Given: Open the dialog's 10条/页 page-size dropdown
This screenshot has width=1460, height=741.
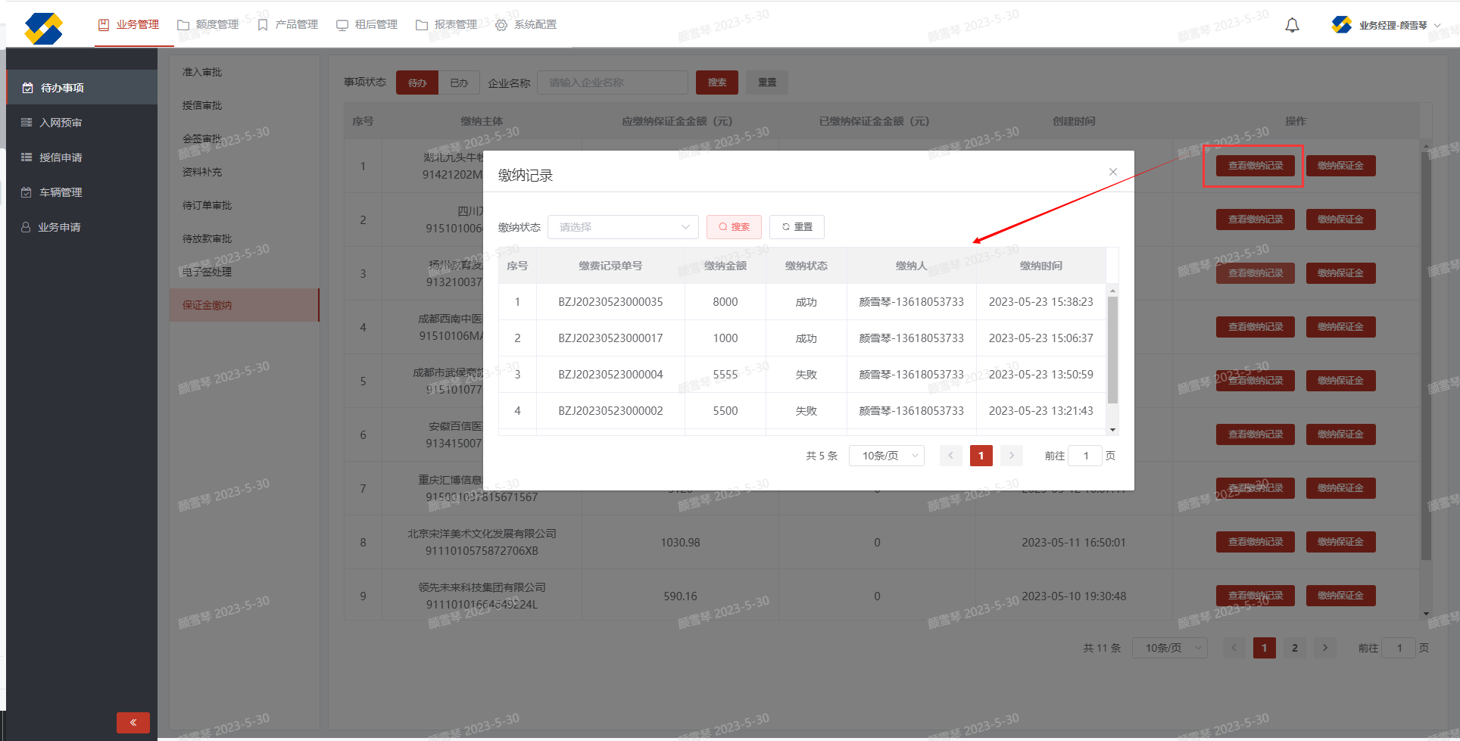Looking at the screenshot, I should pos(886,456).
